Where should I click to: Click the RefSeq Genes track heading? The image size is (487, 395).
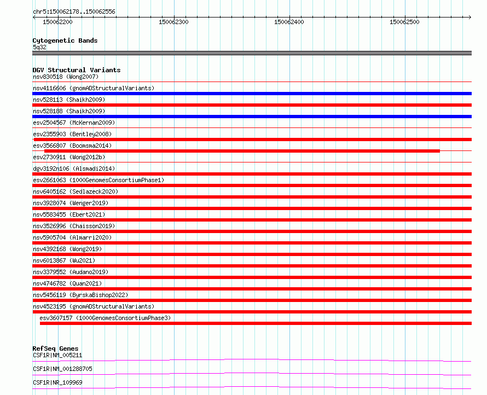coord(55,348)
